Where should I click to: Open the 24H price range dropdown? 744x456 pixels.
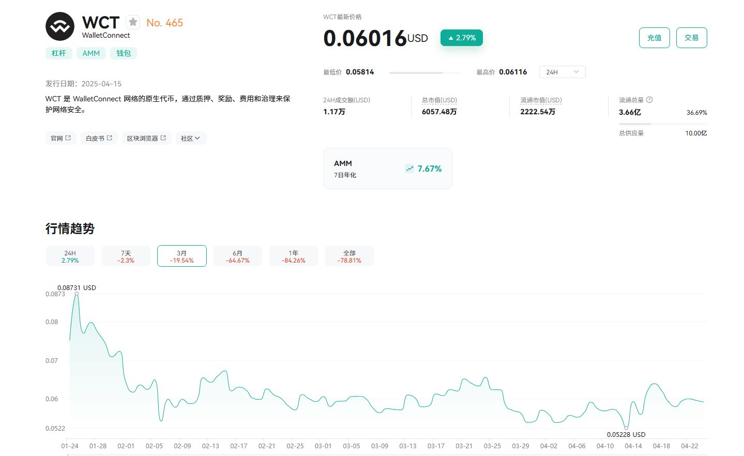pyautogui.click(x=563, y=72)
